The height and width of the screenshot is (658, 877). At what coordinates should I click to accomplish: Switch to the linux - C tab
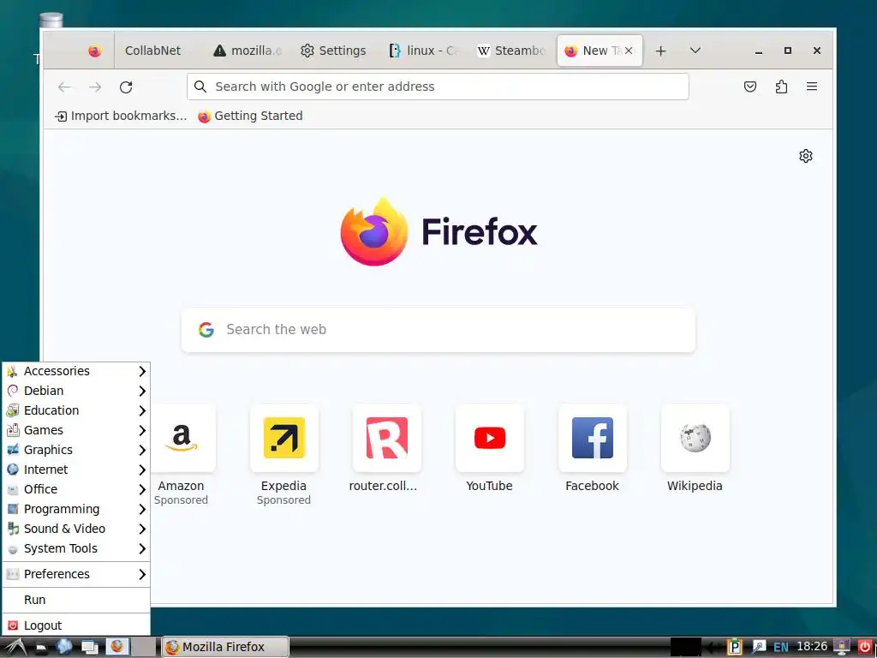423,51
